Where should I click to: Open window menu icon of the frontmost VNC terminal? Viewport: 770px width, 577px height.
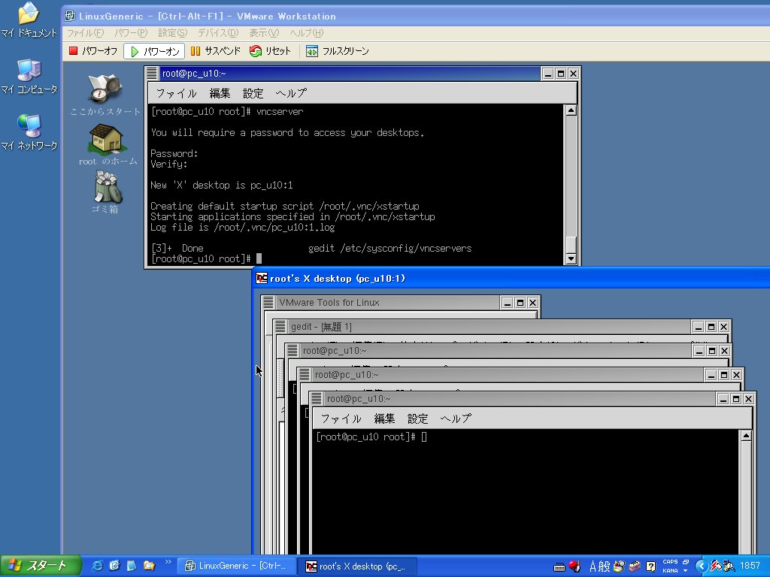pyautogui.click(x=317, y=399)
